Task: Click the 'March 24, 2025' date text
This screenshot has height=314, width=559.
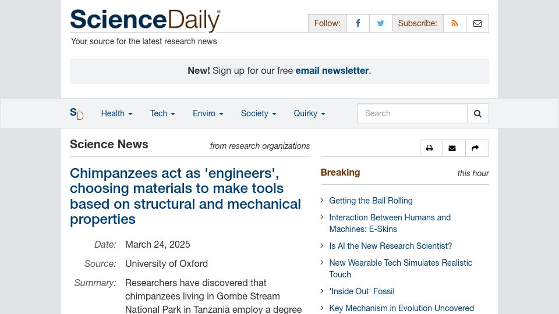Action: click(x=158, y=245)
